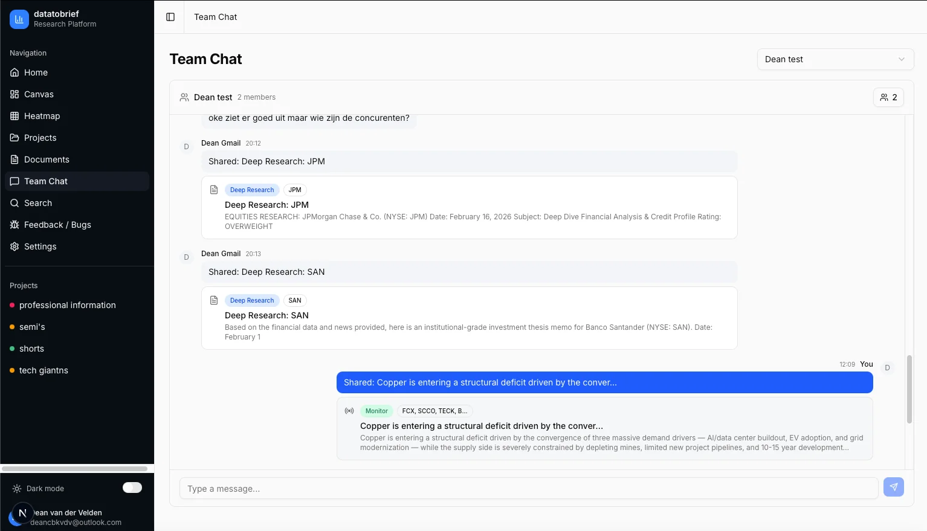
Task: Open Search from the sidebar
Action: [37, 203]
